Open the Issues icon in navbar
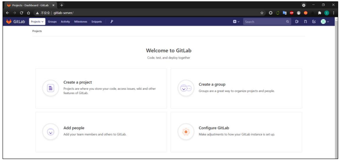The width and height of the screenshot is (341, 161). click(x=297, y=22)
